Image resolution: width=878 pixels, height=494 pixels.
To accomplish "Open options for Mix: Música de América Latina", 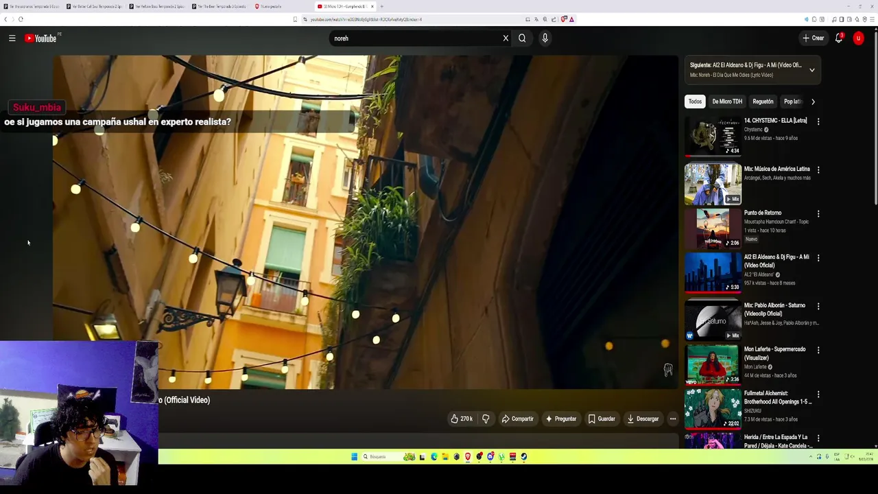I will pyautogui.click(x=818, y=169).
